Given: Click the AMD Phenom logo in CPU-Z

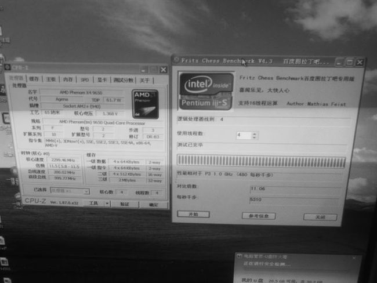Looking at the screenshot, I should (145, 104).
